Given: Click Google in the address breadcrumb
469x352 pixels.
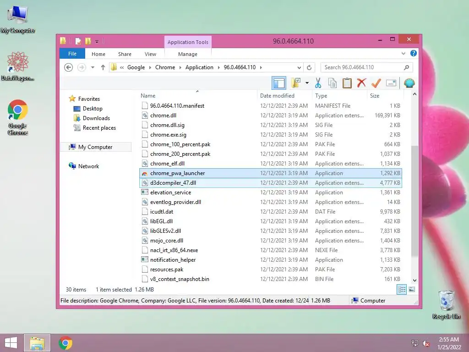Looking at the screenshot, I should [136, 67].
